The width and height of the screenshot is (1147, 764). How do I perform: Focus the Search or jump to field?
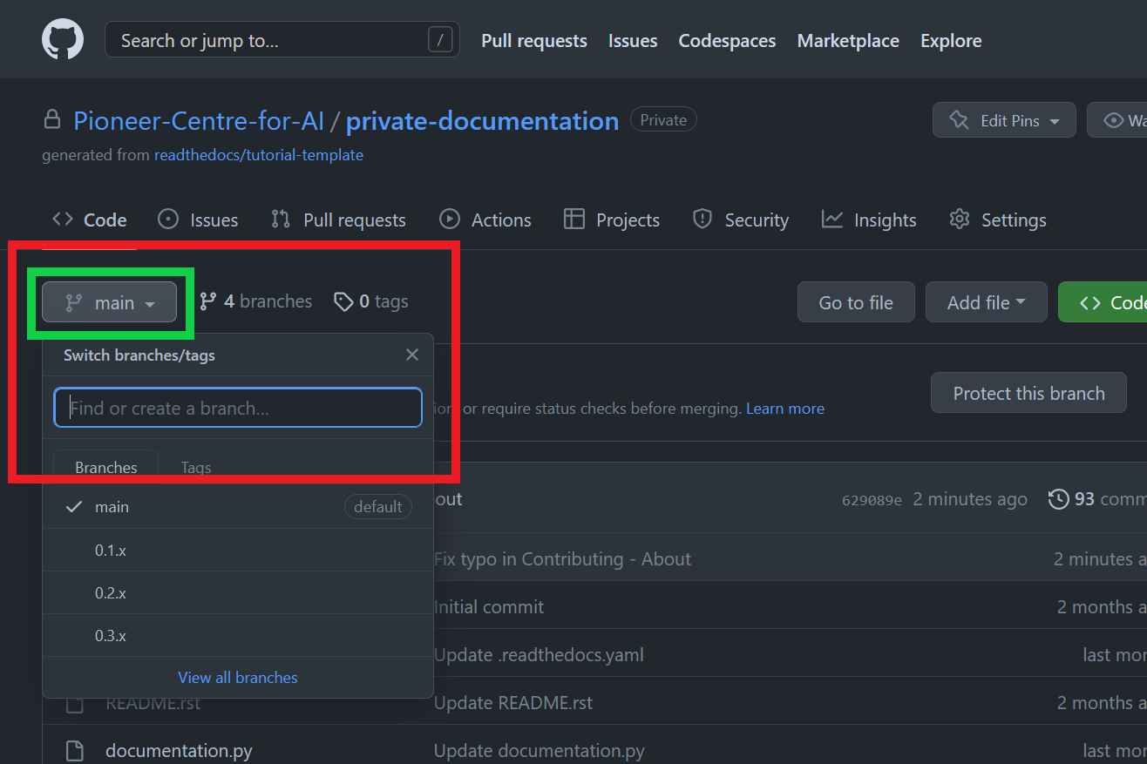click(282, 40)
